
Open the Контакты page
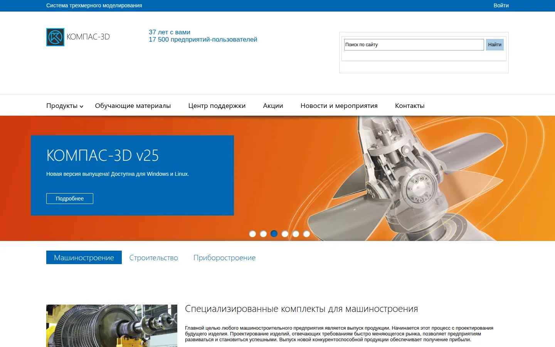tap(410, 106)
